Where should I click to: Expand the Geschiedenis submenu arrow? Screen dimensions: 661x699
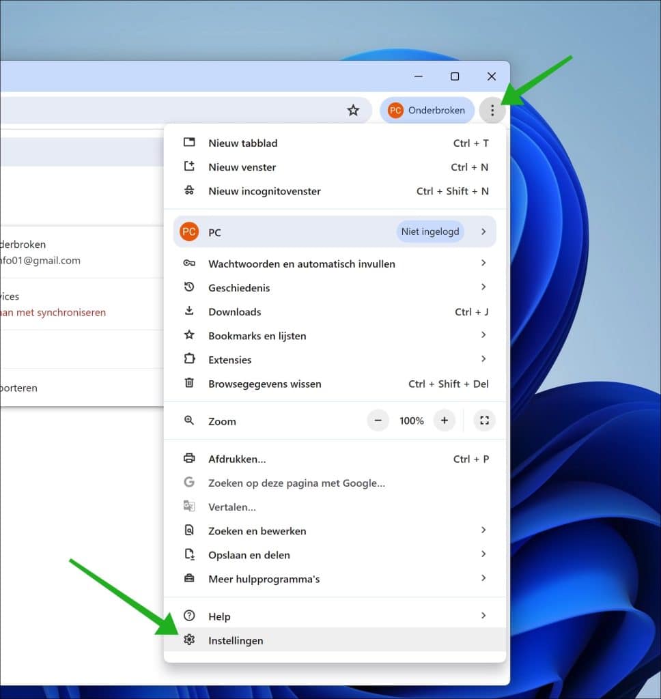(483, 287)
